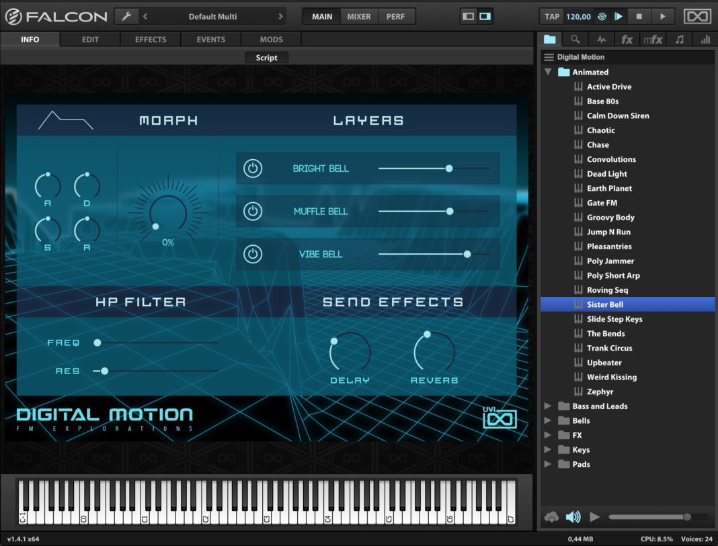Open the wrench settings icon next to Default Multi
The image size is (718, 546).
click(x=126, y=15)
